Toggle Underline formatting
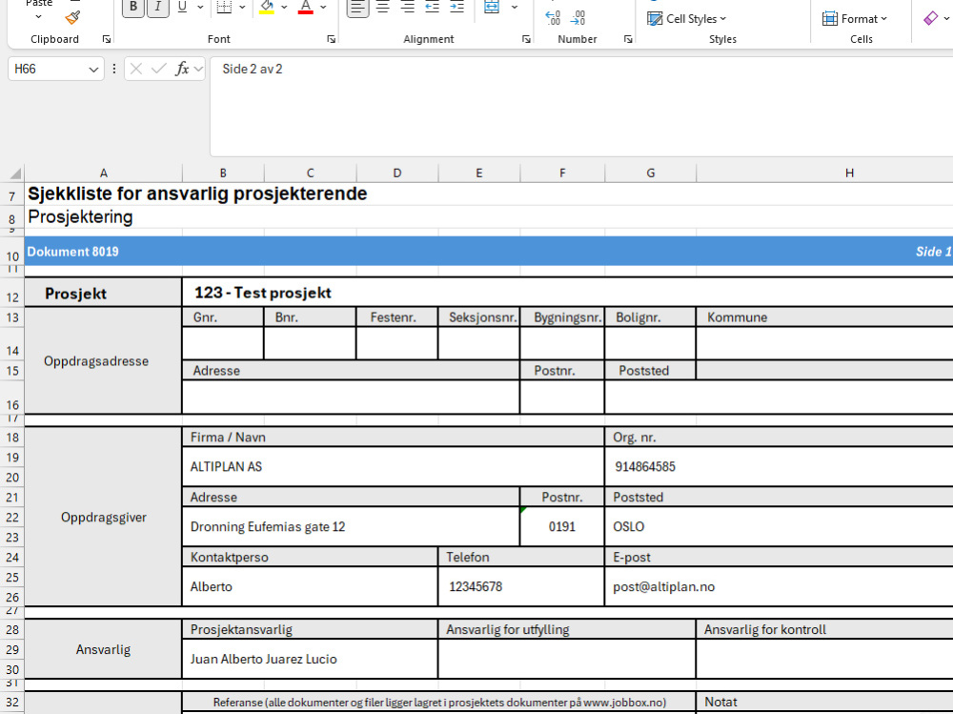The image size is (953, 714). [182, 8]
